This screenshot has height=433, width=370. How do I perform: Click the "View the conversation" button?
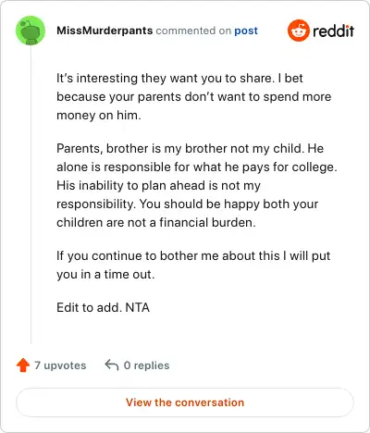click(185, 402)
